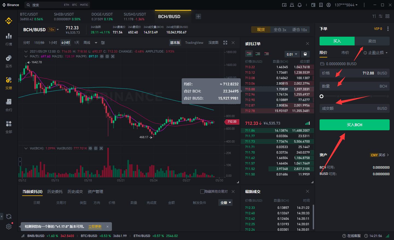Click the 买入BCH button
The width and height of the screenshot is (394, 240).
(x=355, y=125)
